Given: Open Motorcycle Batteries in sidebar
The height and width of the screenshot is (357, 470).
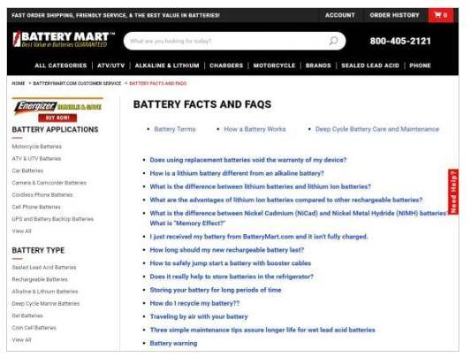Looking at the screenshot, I should tap(36, 147).
